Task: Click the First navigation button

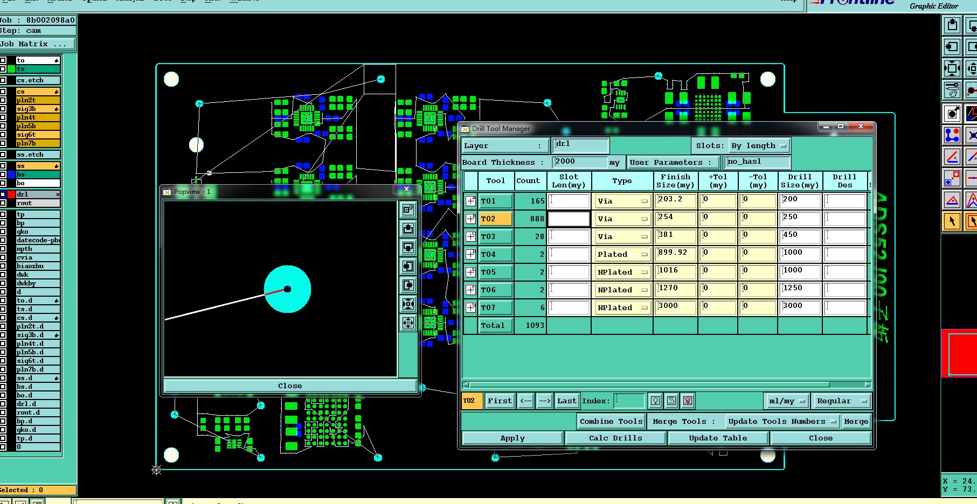Action: tap(500, 401)
